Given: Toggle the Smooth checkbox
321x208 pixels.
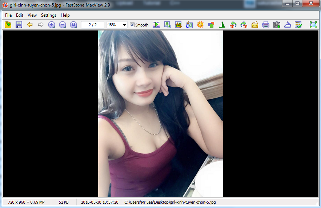Looking at the screenshot, I should [x=132, y=25].
